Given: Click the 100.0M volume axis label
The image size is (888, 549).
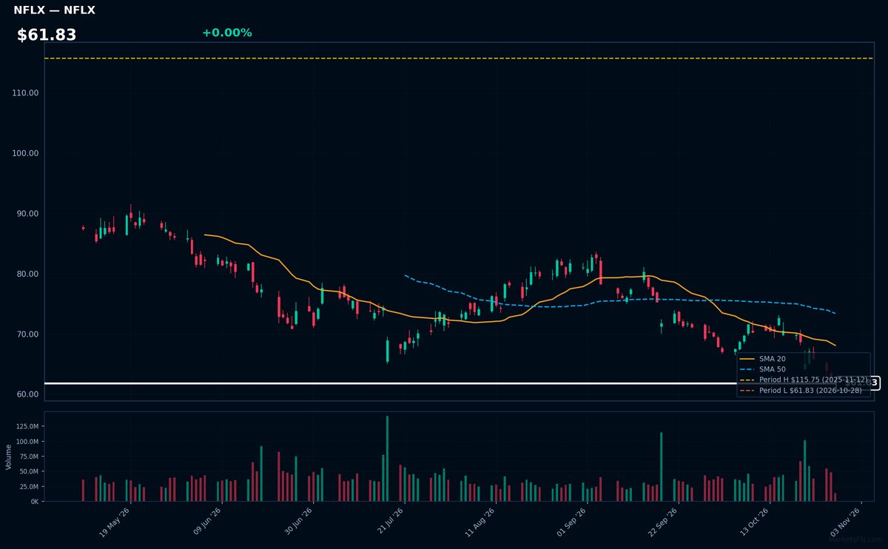Looking at the screenshot, I should (x=28, y=442).
